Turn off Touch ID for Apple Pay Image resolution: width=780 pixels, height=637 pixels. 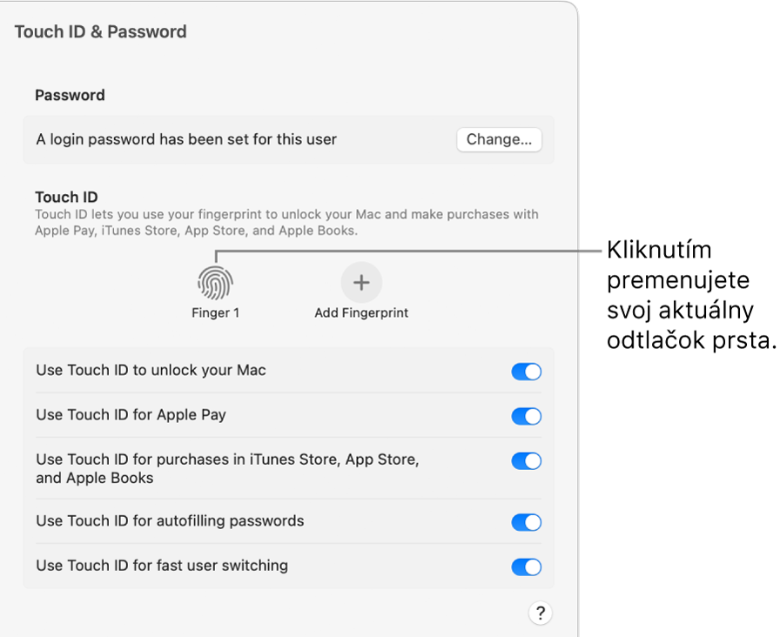pos(526,416)
